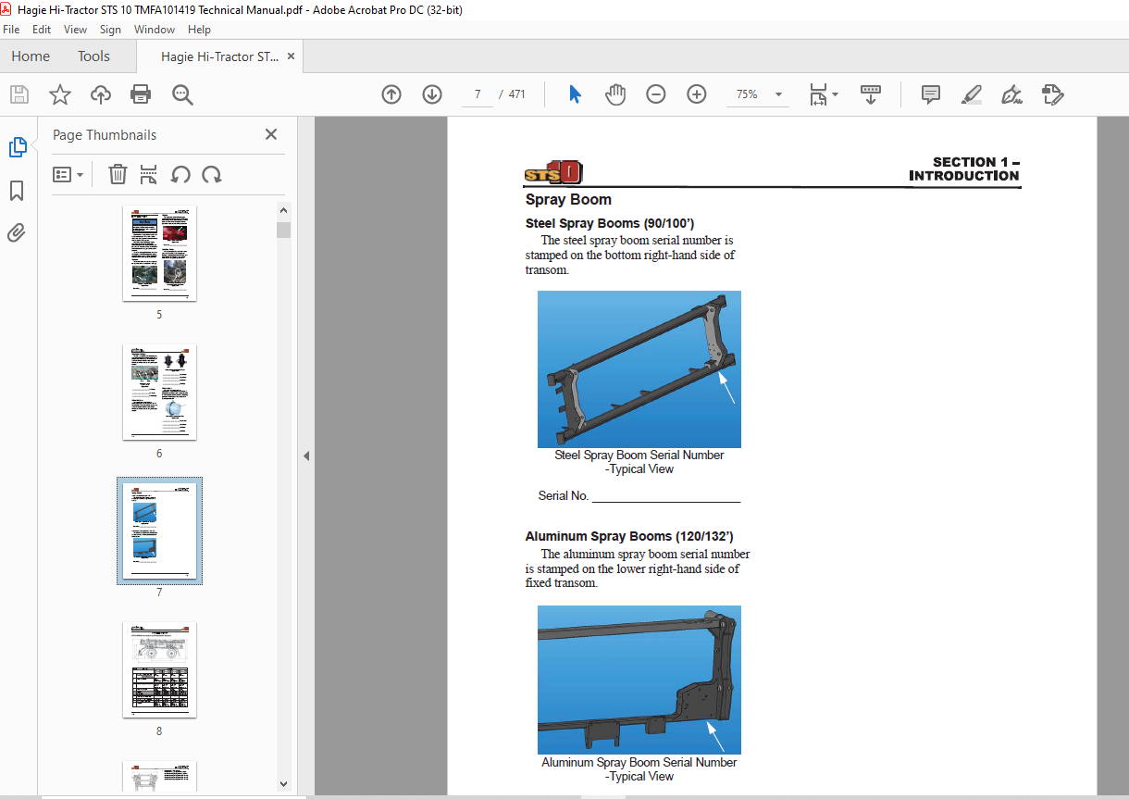Select the Highlight text tool
The image size is (1129, 799).
[972, 94]
